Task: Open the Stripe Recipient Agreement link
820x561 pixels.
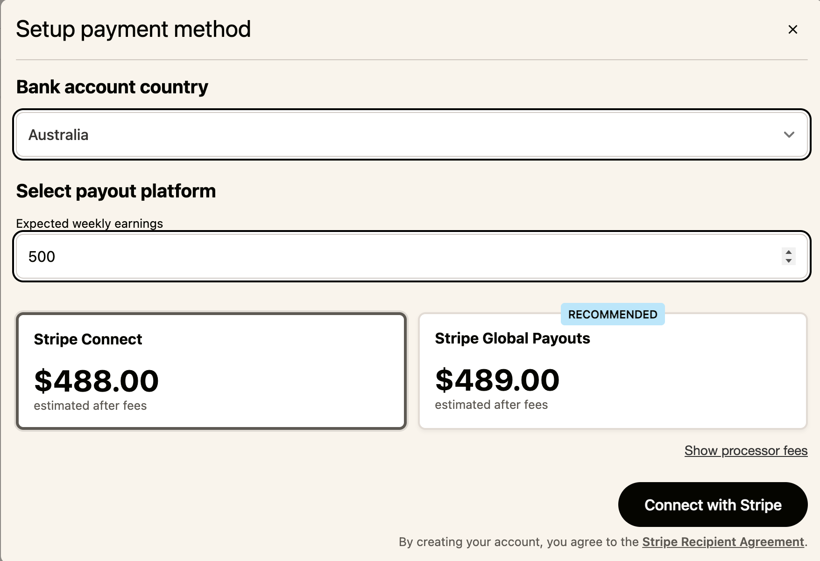Action: (723, 542)
